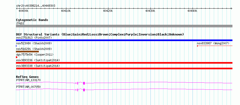Click the 40410k ruler tick label
This screenshot has width=240, height=105.
click(x=66, y=11)
